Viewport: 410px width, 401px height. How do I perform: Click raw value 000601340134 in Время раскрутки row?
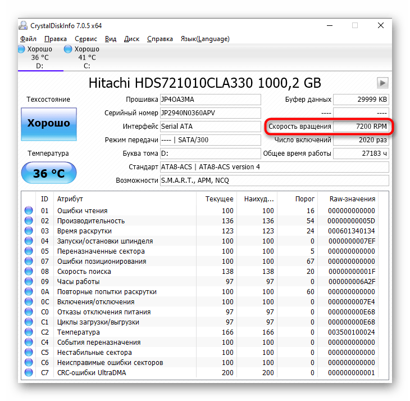click(x=352, y=231)
